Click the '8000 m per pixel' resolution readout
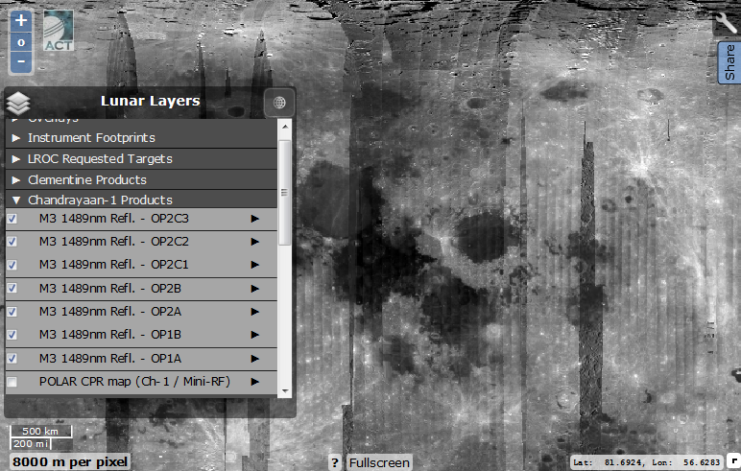The image size is (741, 471). (x=70, y=462)
